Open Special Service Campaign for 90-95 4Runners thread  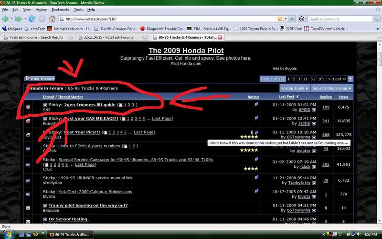click(x=136, y=160)
